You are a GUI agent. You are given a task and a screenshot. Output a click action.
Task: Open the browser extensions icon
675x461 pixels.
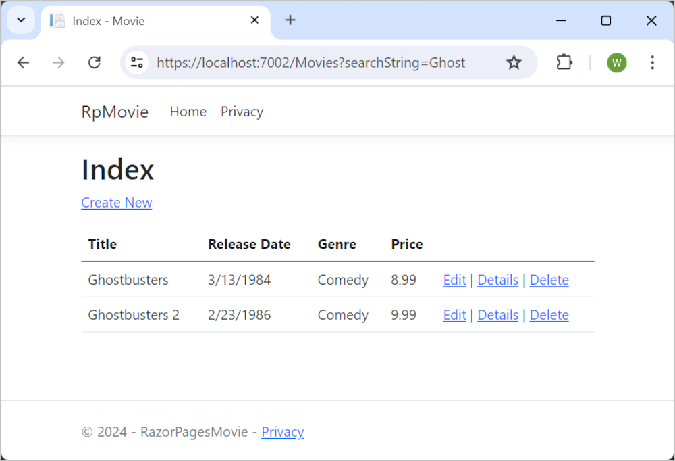[x=564, y=62]
